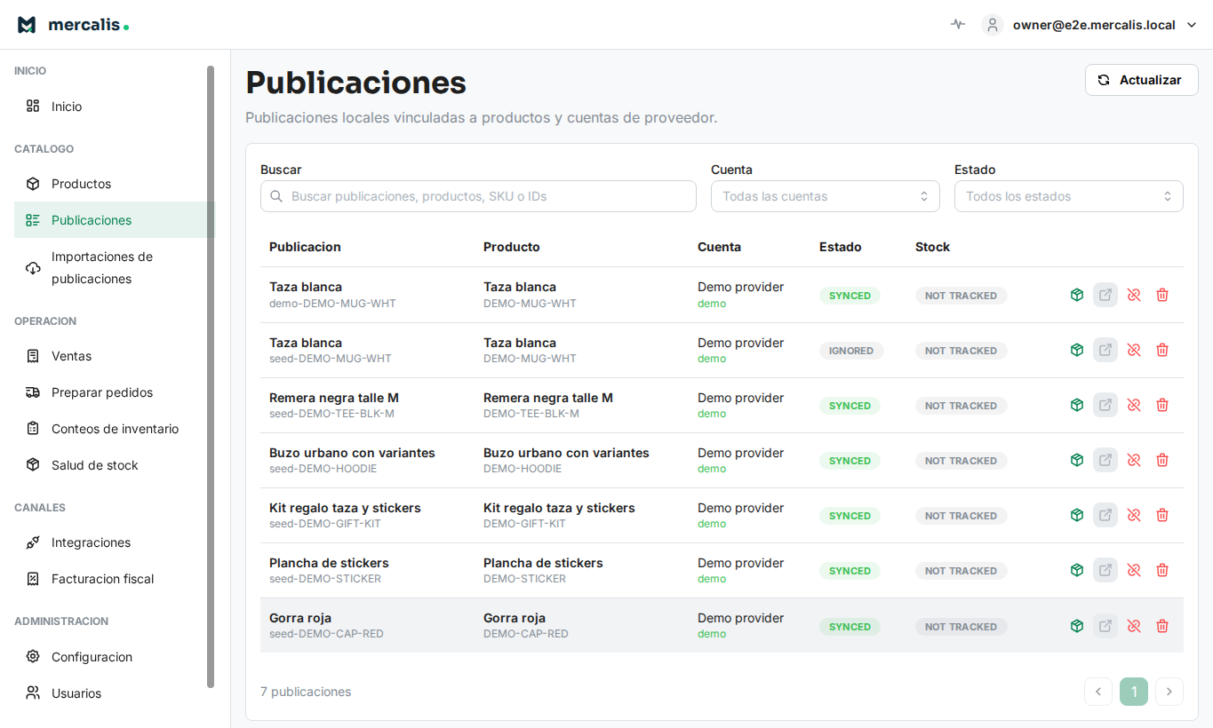The width and height of the screenshot is (1213, 728).
Task: Click Demo provider in Plancha de stickers row
Action: [x=740, y=563]
